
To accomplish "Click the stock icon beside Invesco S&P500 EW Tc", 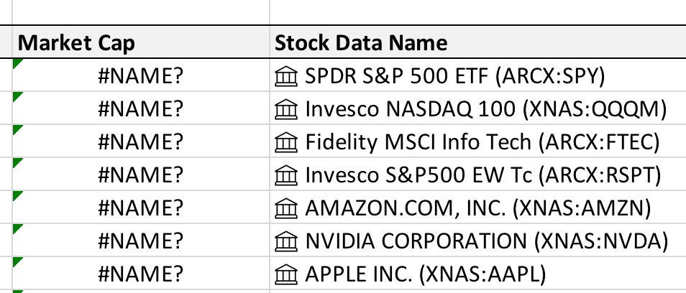I will click(286, 175).
